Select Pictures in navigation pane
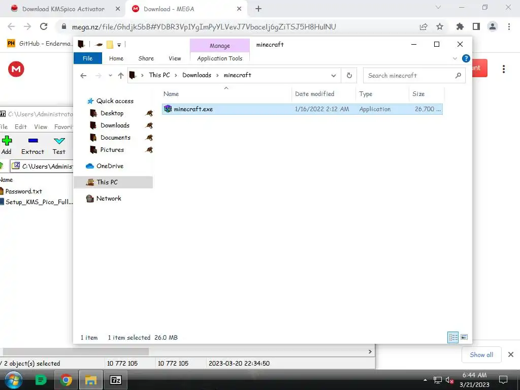The image size is (520, 390). (112, 150)
